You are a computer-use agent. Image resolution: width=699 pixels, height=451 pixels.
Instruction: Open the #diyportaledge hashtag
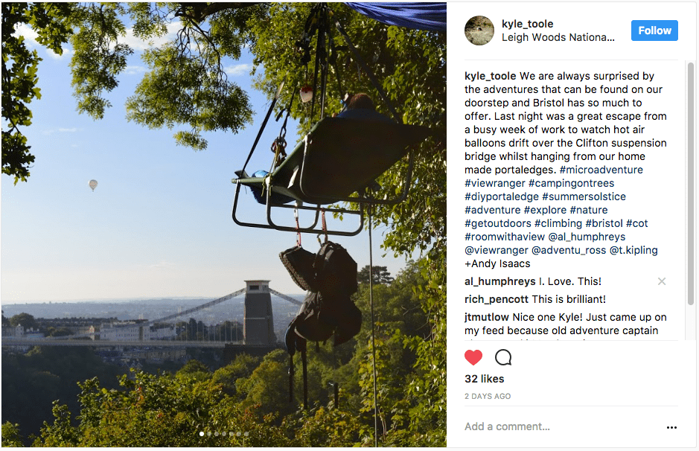(x=502, y=196)
